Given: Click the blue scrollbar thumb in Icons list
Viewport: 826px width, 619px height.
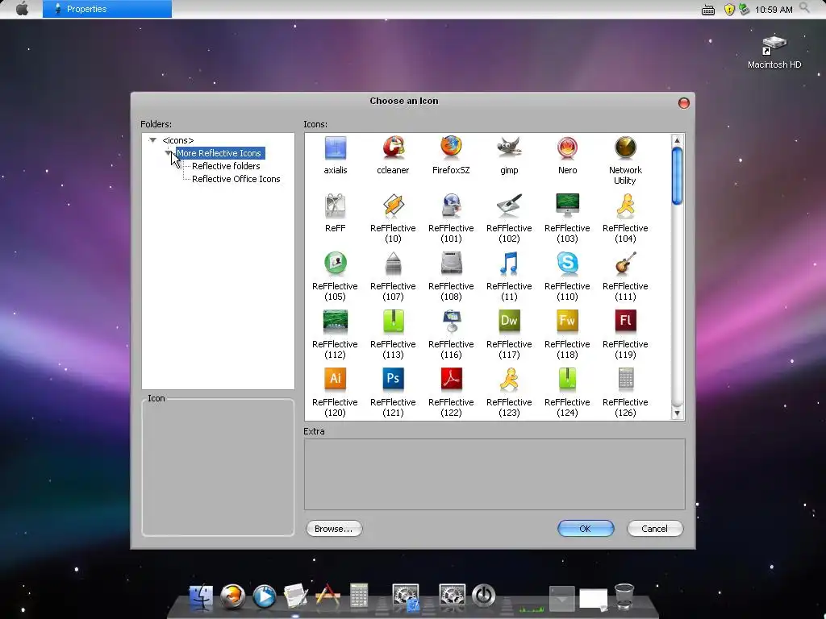Looking at the screenshot, I should (x=678, y=176).
